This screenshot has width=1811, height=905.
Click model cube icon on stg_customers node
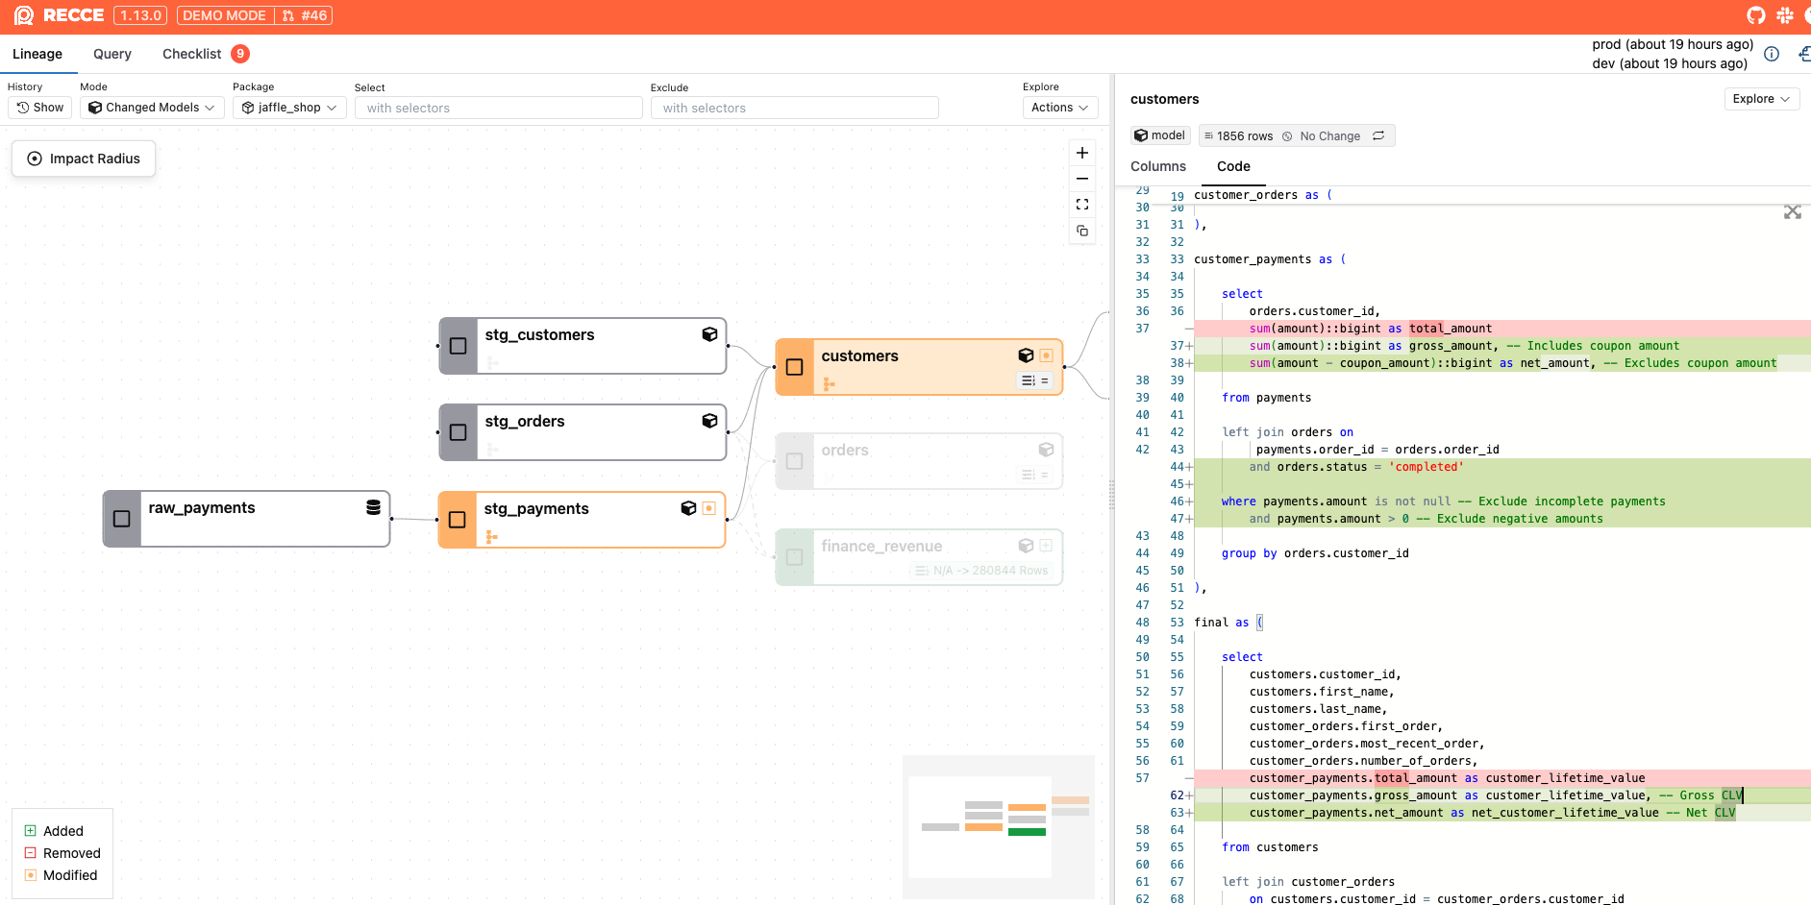pos(709,334)
